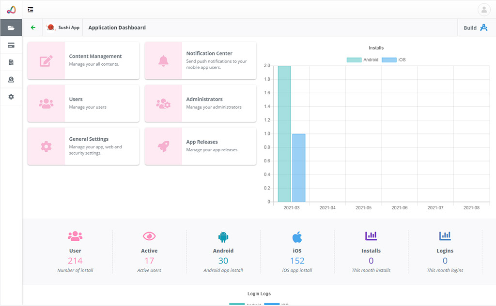Click the App Releases rocket icon
The width and height of the screenshot is (496, 306).
click(163, 146)
